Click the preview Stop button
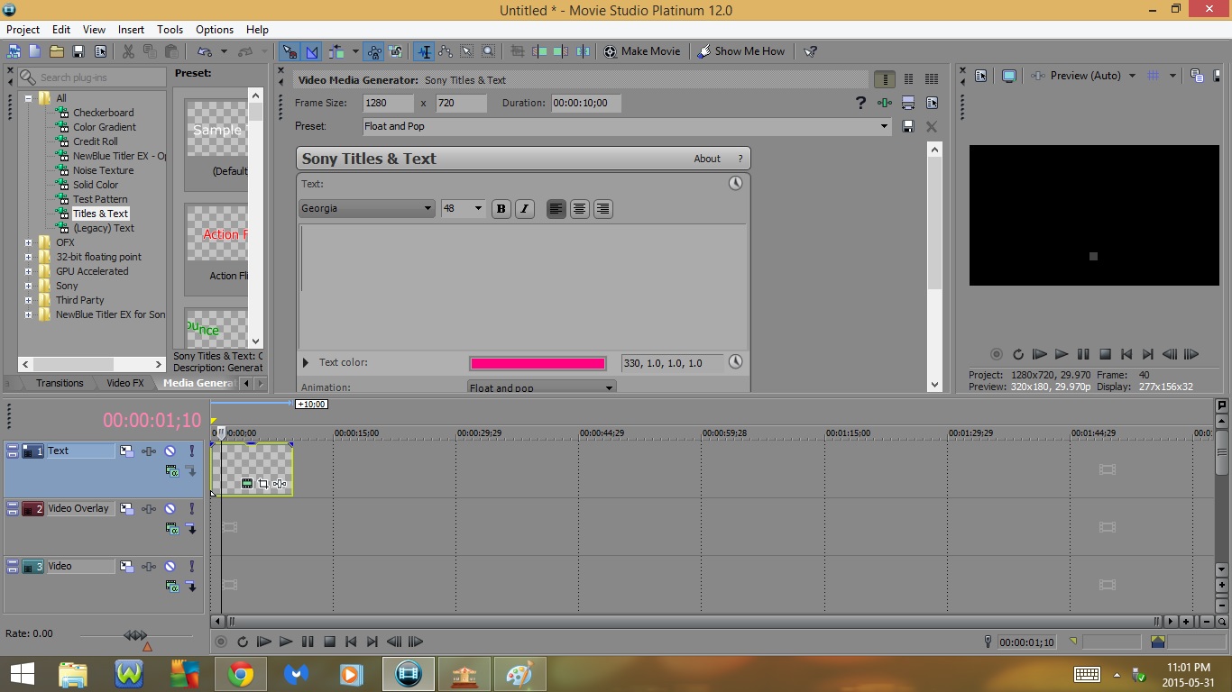1232x692 pixels. point(1105,355)
